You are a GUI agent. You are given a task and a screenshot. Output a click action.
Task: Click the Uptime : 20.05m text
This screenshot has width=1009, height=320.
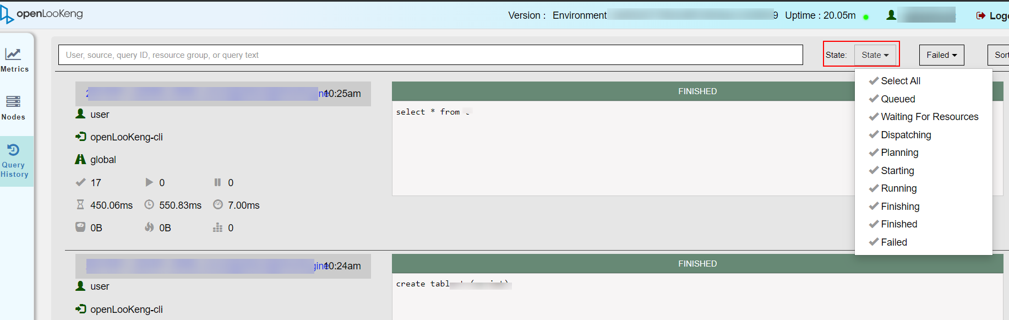(820, 15)
